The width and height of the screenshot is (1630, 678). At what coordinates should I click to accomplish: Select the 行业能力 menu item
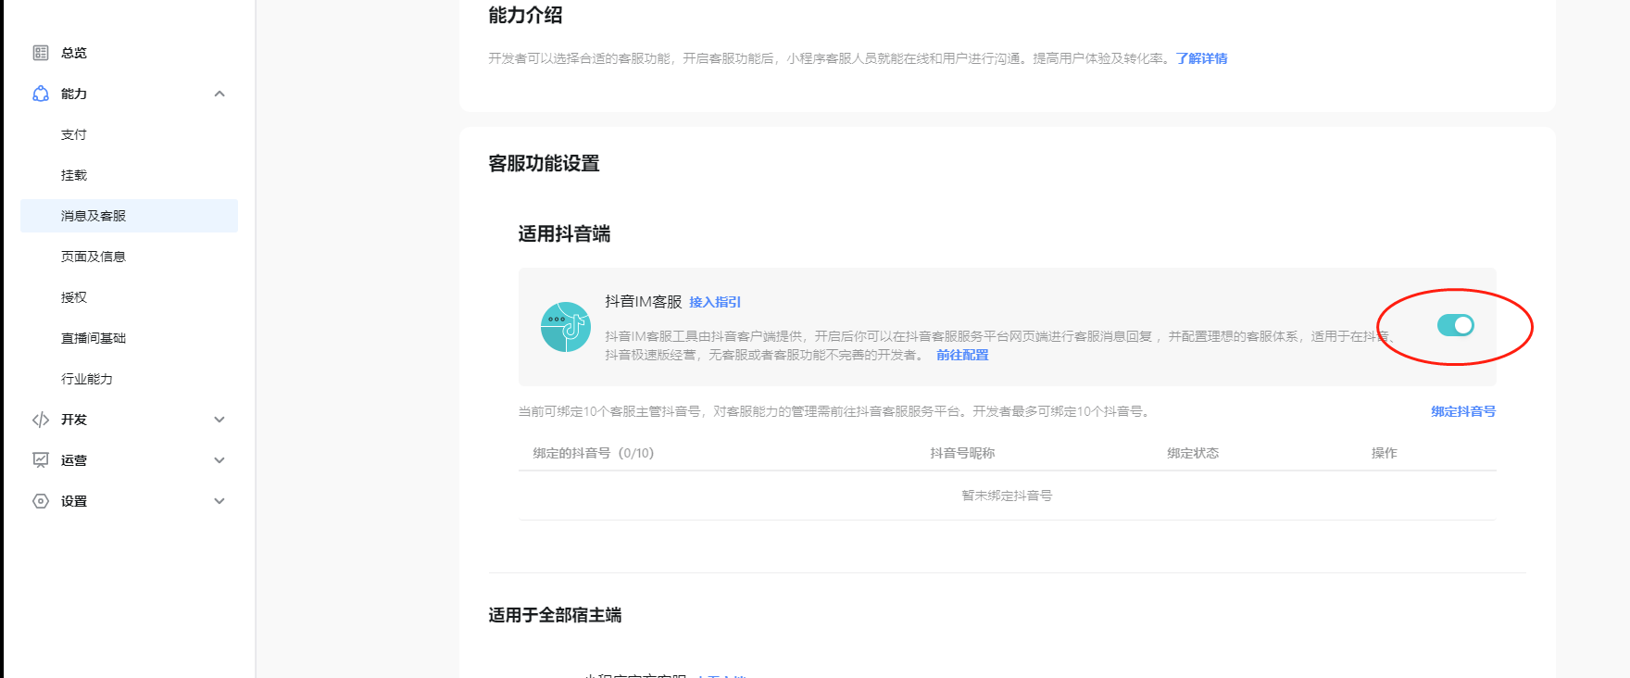coord(87,379)
